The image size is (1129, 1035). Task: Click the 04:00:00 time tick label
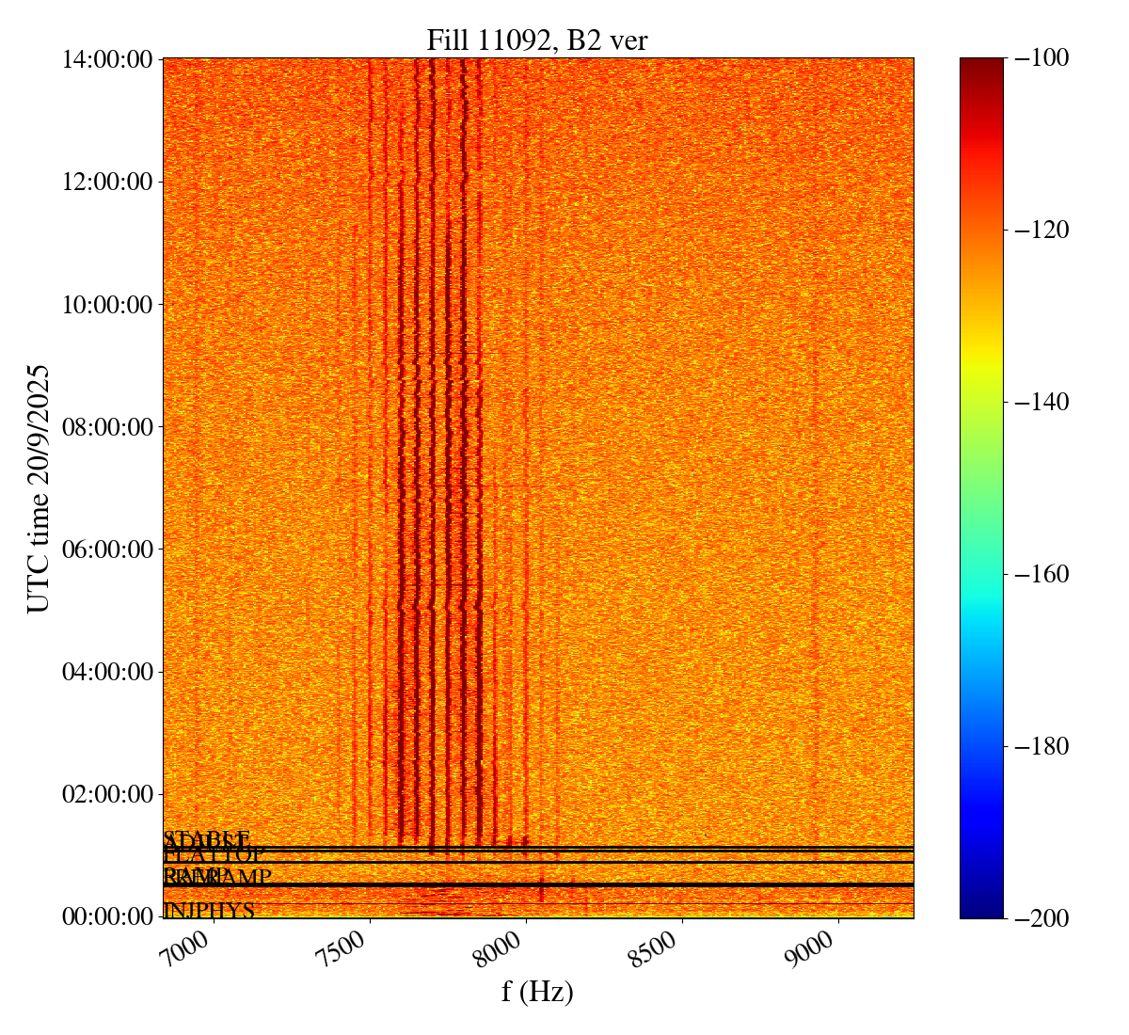click(107, 672)
